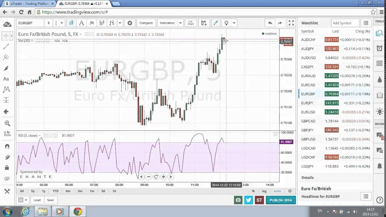Select the brush drawing tool
This screenshot has width=386, height=217.
(6, 68)
